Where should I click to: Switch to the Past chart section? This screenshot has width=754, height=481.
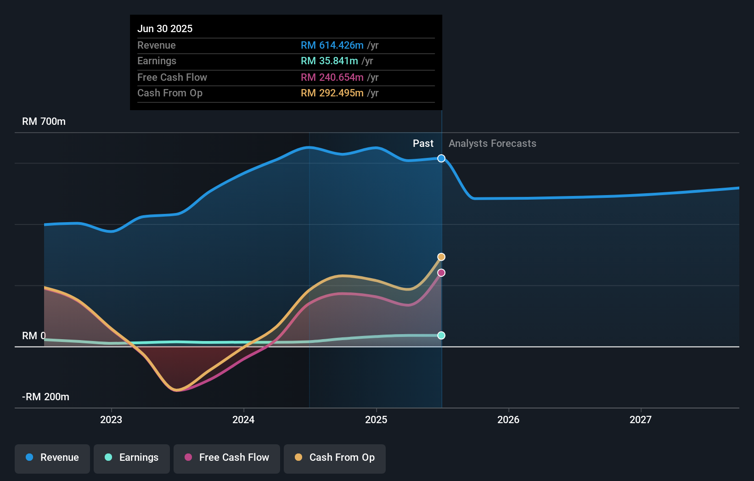click(x=423, y=143)
